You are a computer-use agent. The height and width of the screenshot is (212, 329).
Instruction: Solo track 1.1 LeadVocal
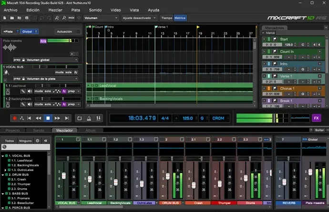[x=48, y=91]
